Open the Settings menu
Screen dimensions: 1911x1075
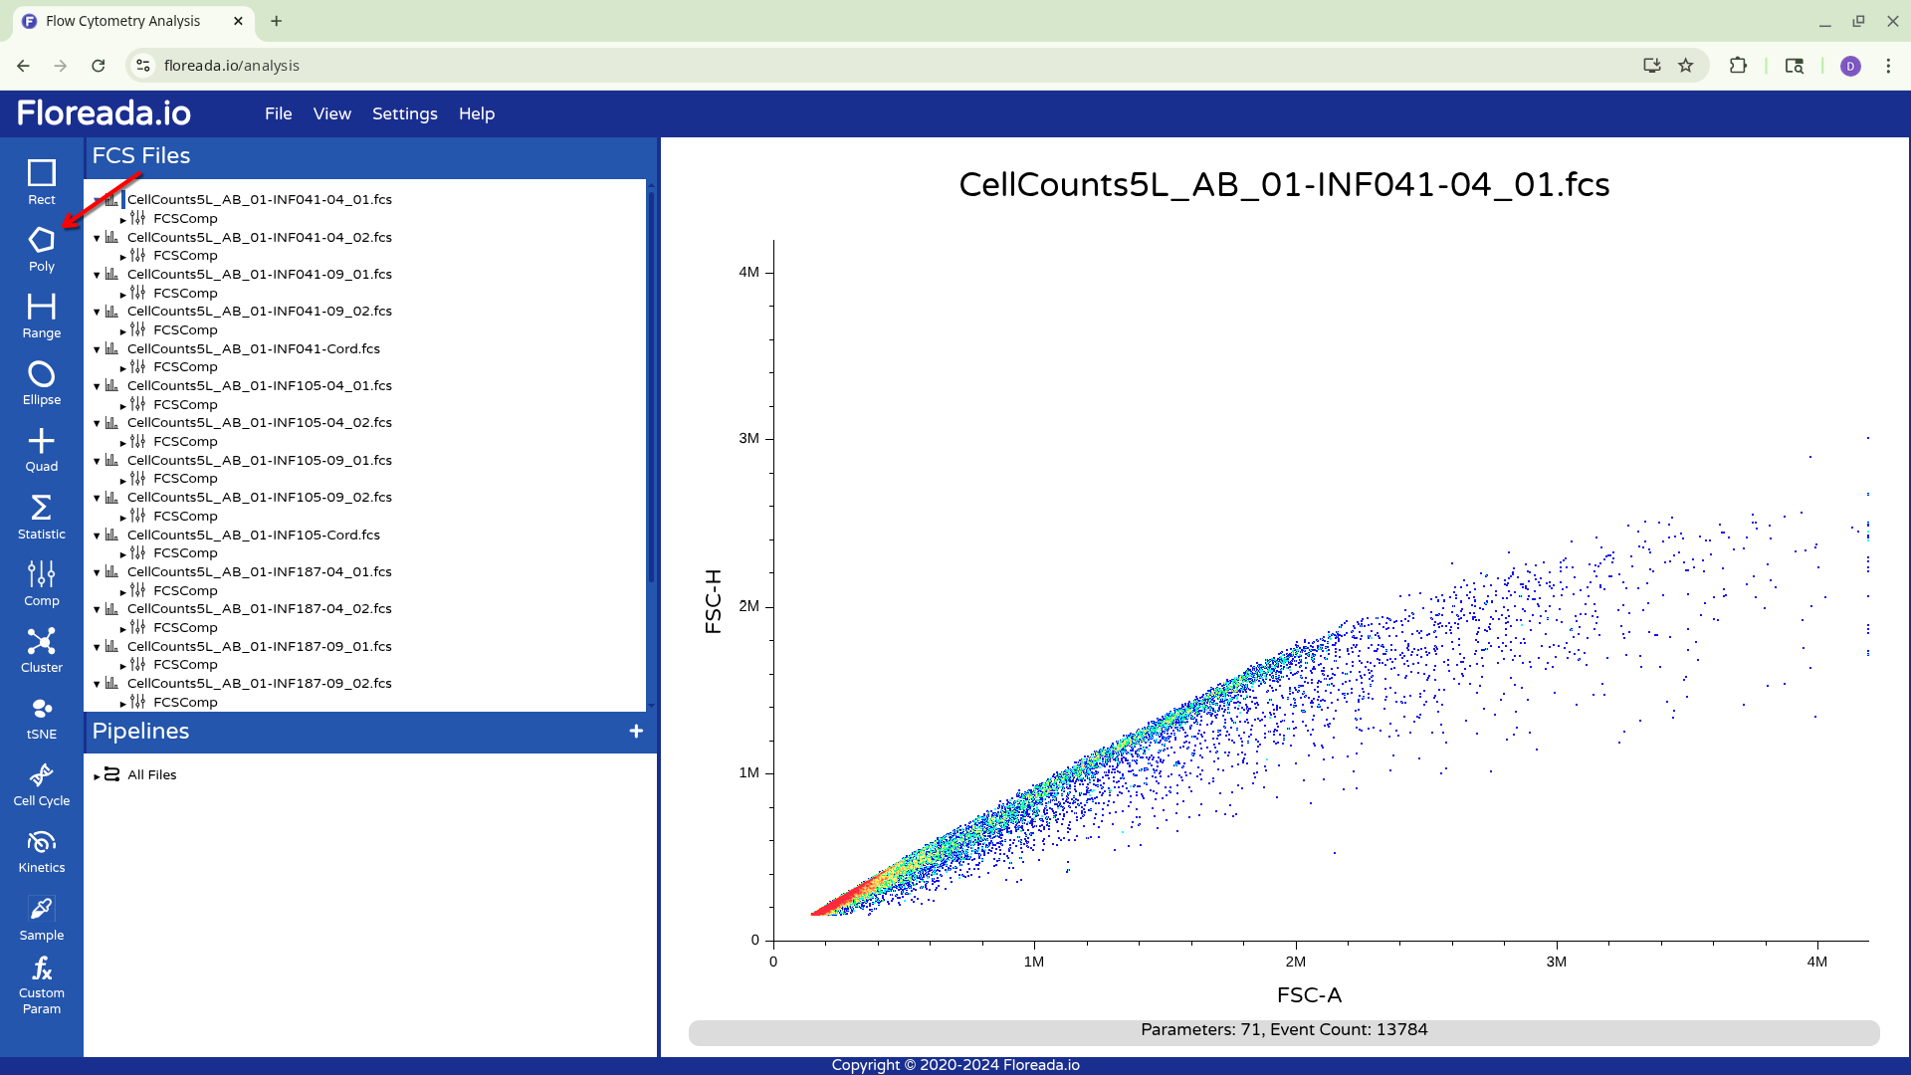404,113
